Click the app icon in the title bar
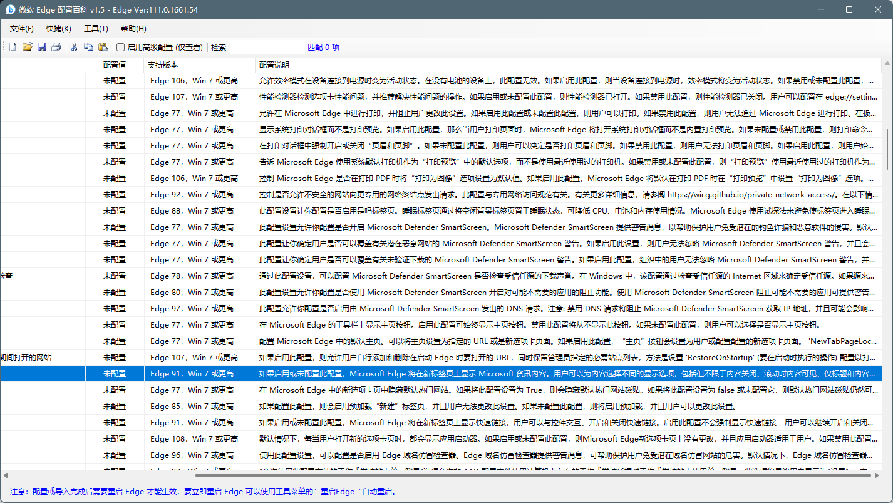Viewport: 893px width, 503px height. 10,9
